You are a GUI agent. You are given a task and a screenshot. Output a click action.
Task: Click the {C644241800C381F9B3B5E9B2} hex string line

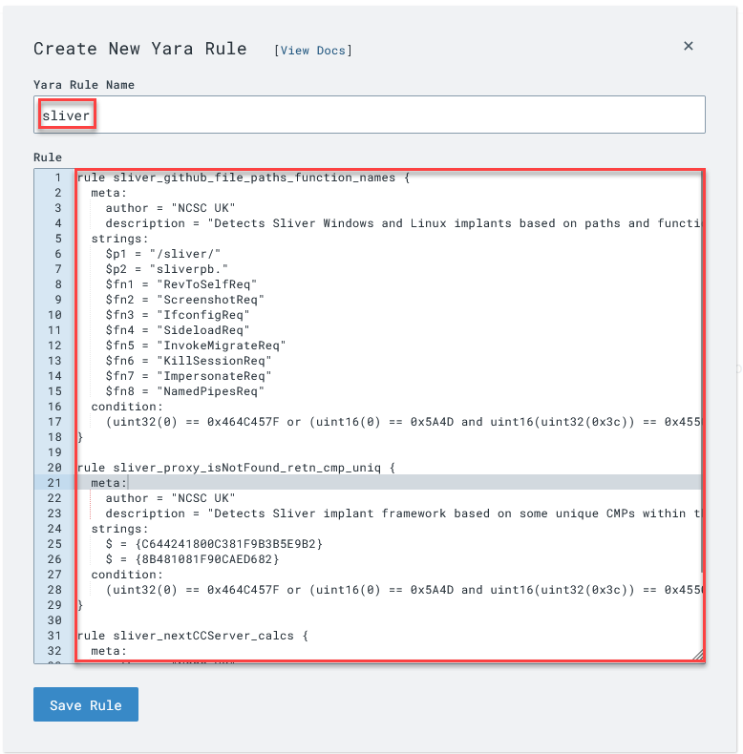[x=214, y=544]
